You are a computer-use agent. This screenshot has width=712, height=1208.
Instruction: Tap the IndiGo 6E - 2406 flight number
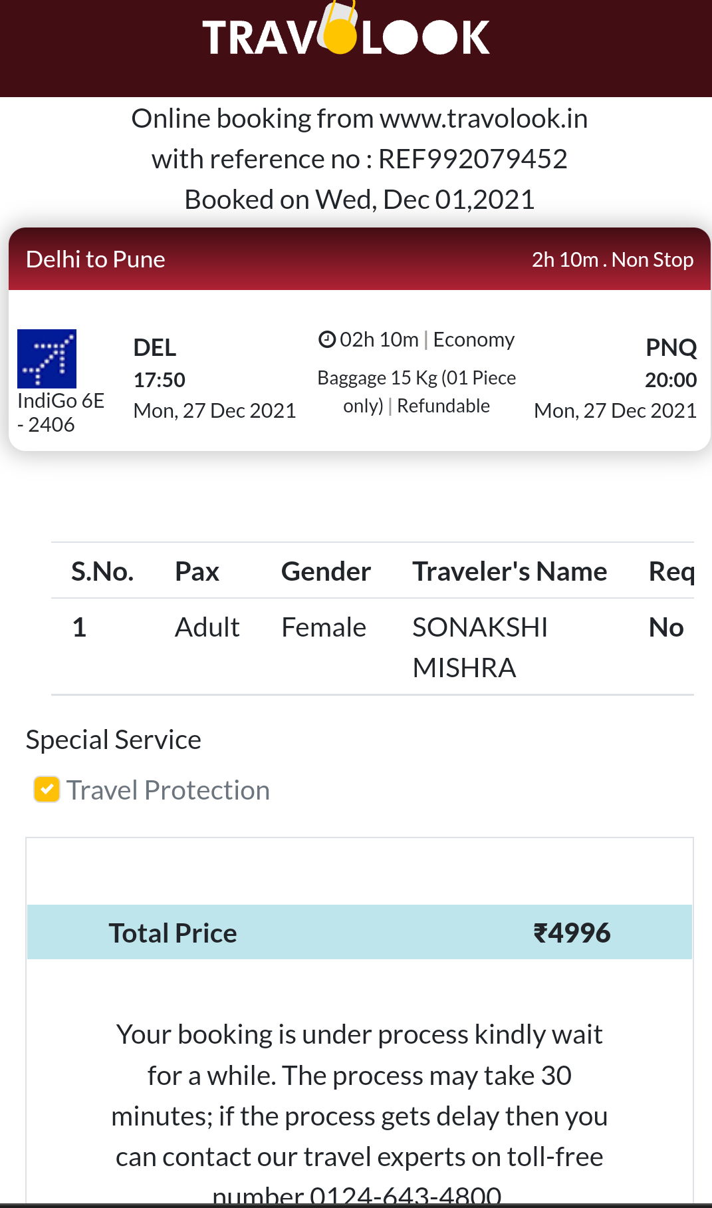coord(60,412)
